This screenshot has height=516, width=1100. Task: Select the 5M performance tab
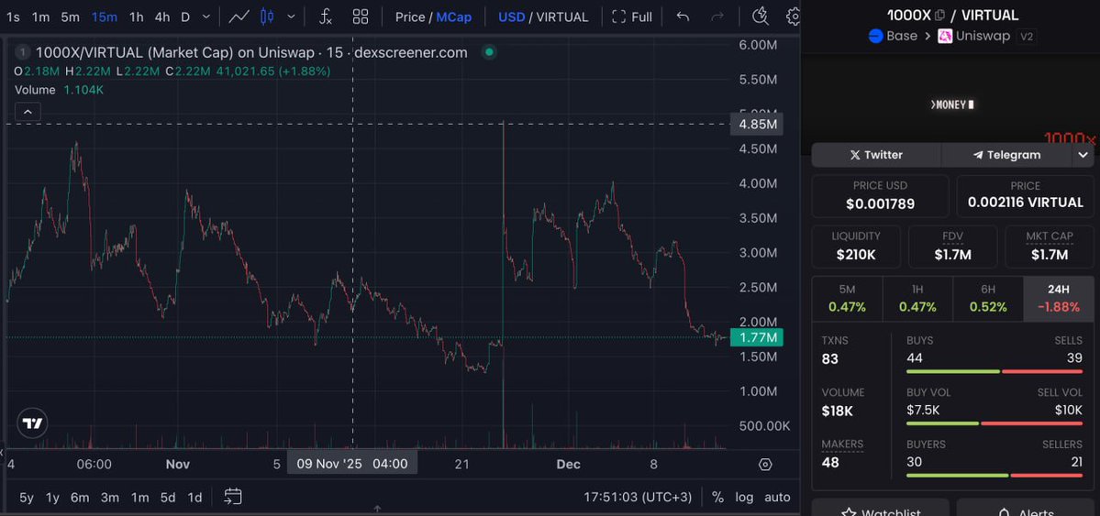(x=847, y=299)
